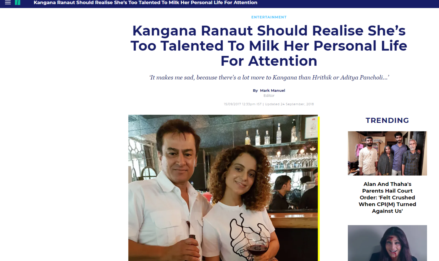439x261 pixels.
Task: Click the yellow vertical bar beside photo
Action: tap(319, 189)
